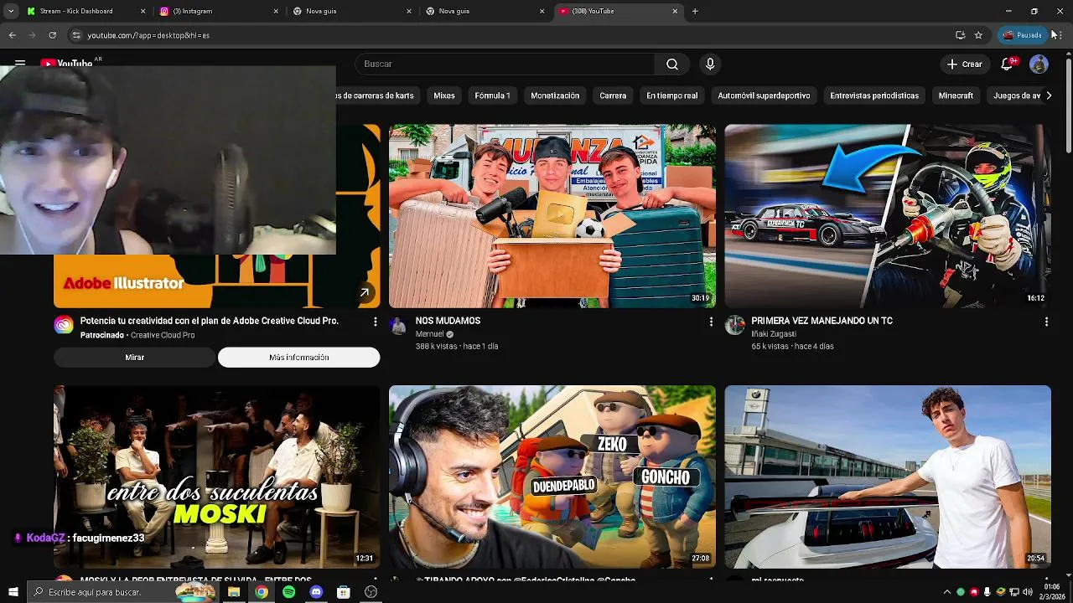Open OBS Studio from the taskbar
Screen dimensions: 1073x603
pos(371,592)
